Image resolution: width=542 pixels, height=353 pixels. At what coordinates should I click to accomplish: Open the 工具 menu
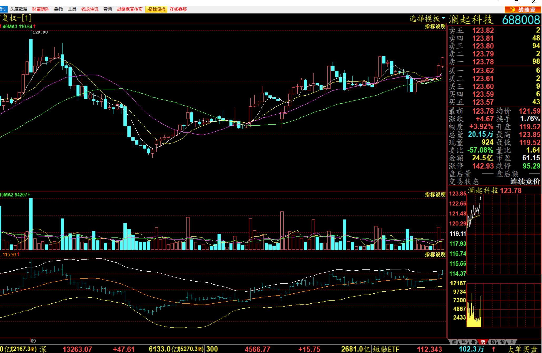[x=72, y=9]
